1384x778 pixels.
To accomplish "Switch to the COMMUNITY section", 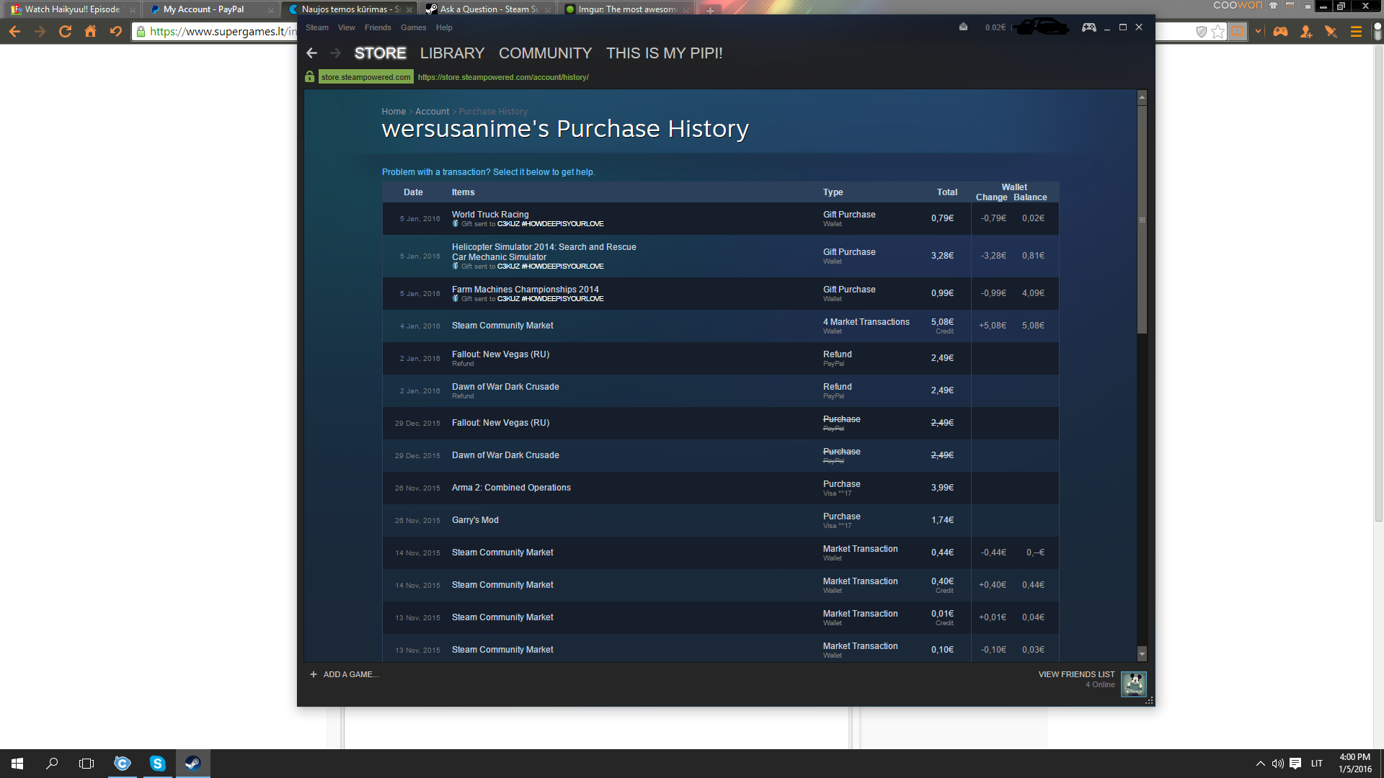I will [x=545, y=53].
